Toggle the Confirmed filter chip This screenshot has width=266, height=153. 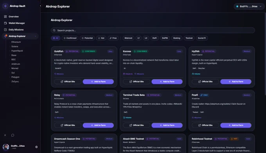point(70,38)
